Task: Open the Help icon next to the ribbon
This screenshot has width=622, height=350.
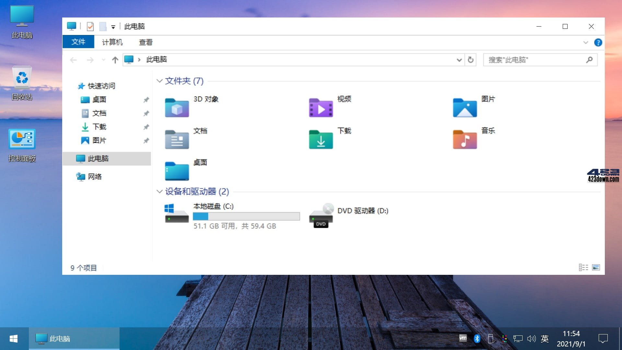Action: 598,42
